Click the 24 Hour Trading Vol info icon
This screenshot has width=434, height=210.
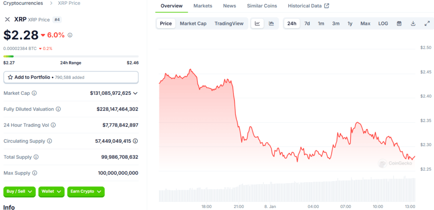[53, 125]
